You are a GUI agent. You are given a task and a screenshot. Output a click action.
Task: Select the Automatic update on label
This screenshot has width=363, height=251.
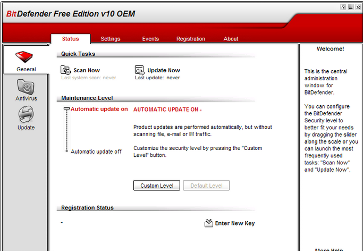coord(99,109)
